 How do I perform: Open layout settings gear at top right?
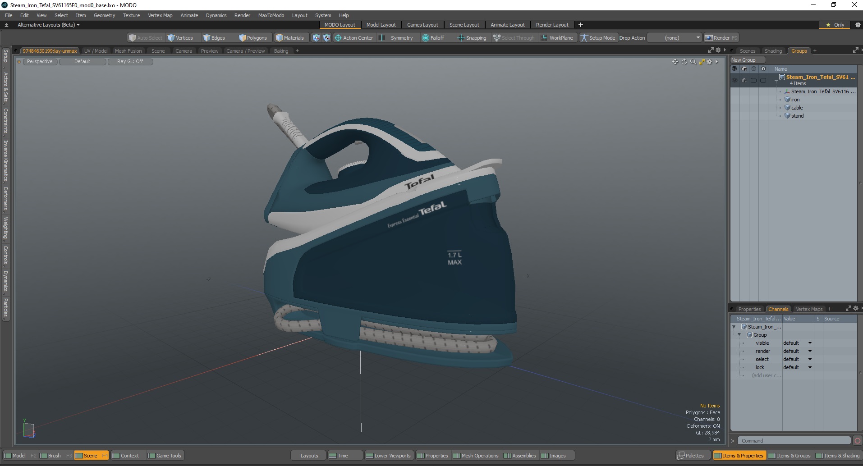click(x=858, y=25)
